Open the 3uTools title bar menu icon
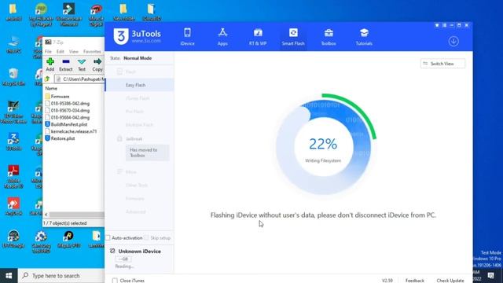503x283 pixels. (x=444, y=25)
